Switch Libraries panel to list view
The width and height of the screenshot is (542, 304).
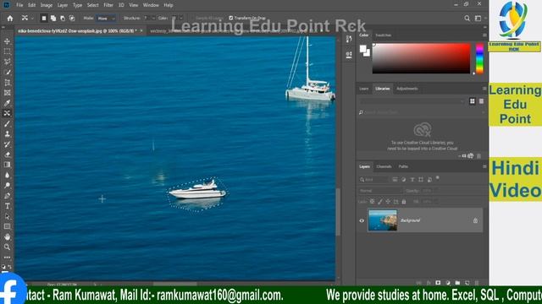(481, 101)
